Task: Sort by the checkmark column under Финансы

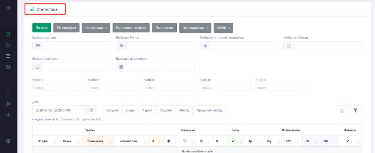Action: (350, 141)
